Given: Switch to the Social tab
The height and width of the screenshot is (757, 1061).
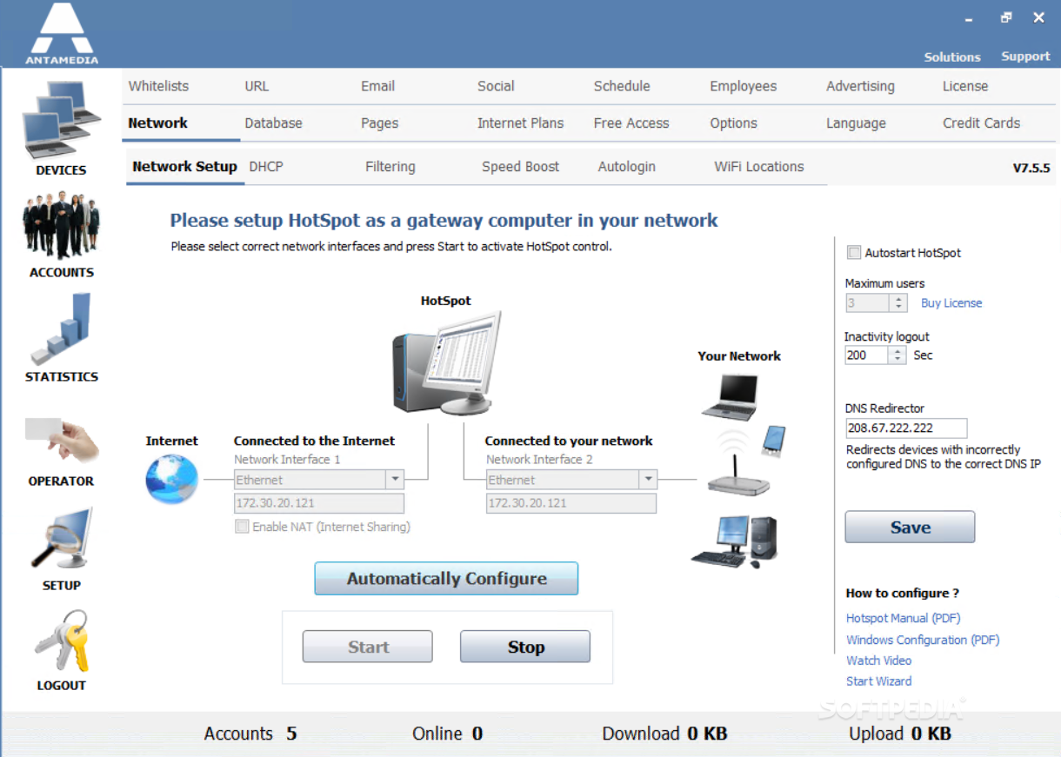Looking at the screenshot, I should click(496, 86).
